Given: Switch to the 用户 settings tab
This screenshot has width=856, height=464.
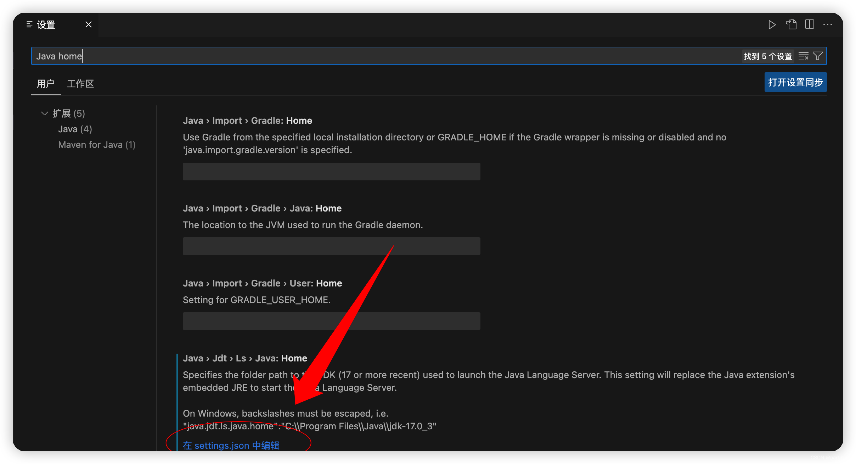Looking at the screenshot, I should (46, 84).
